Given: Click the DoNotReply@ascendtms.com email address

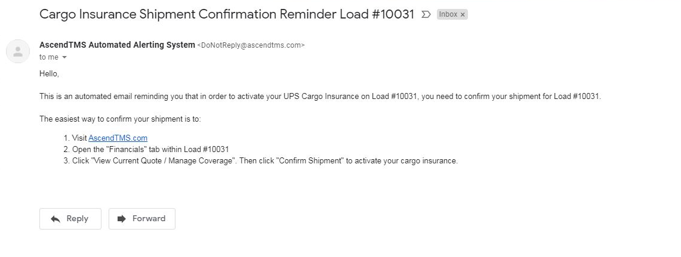Looking at the screenshot, I should pos(251,45).
